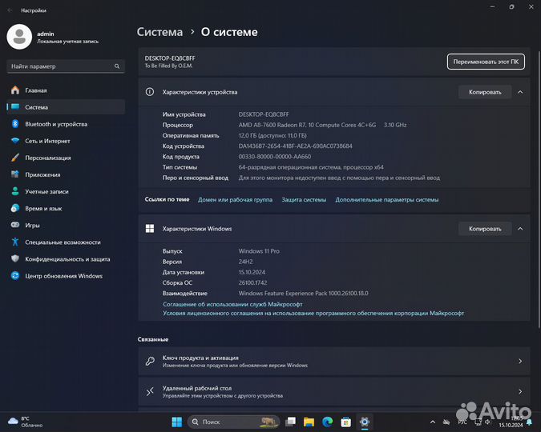
Task: Click the Система breadcrumb link
Action: 159,32
